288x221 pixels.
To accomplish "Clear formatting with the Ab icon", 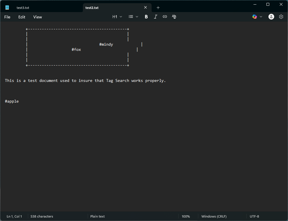I will 174,17.
